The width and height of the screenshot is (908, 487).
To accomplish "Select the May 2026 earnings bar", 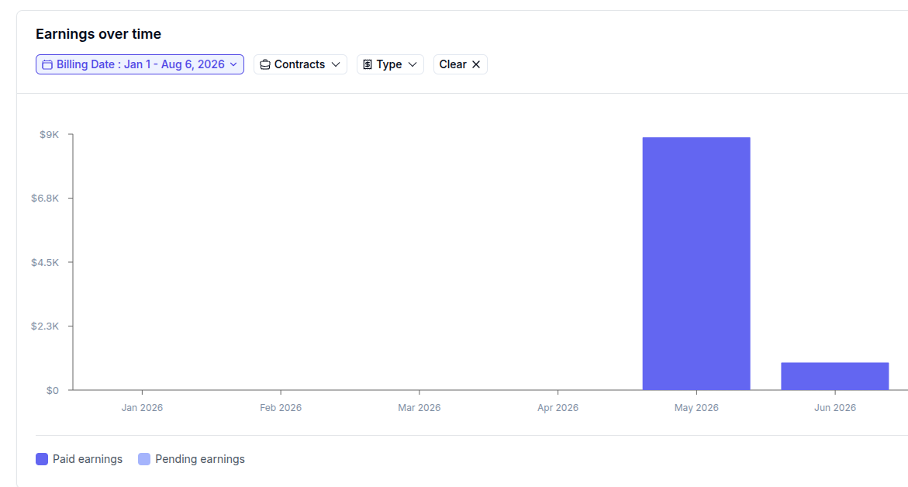I will tap(696, 264).
